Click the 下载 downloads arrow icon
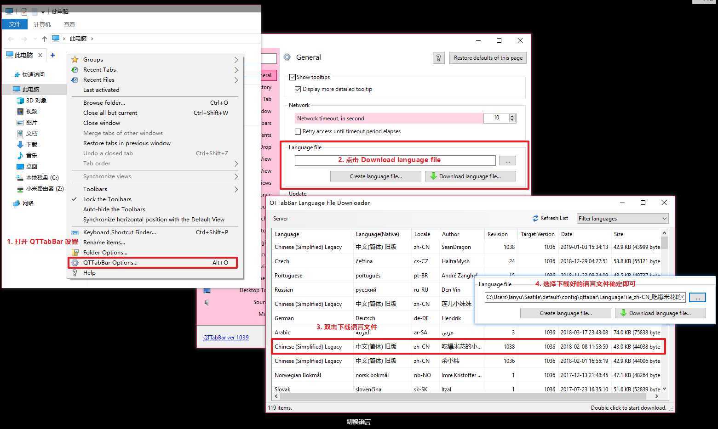This screenshot has height=429, width=718. tap(20, 145)
